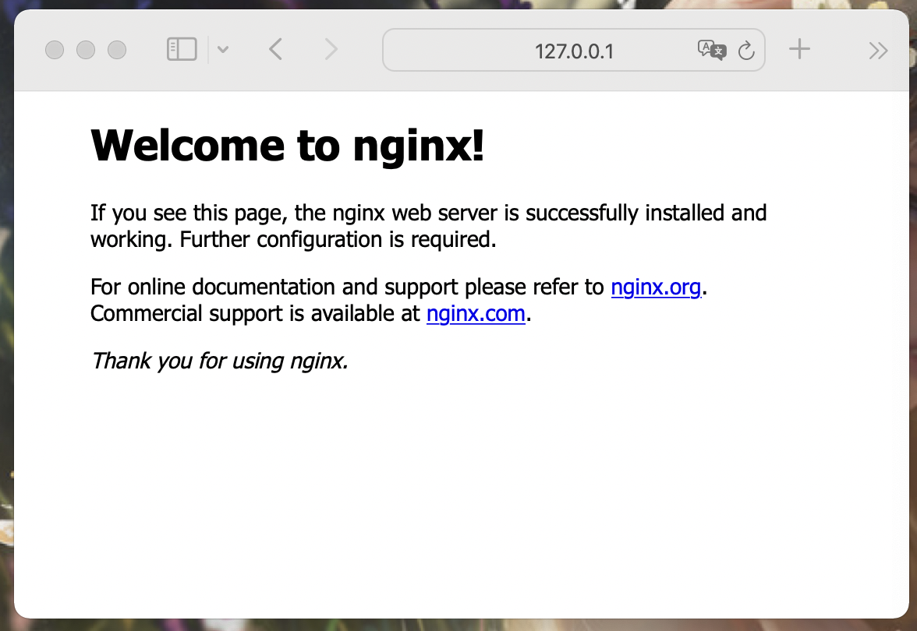Go forward to the next page

(x=331, y=50)
